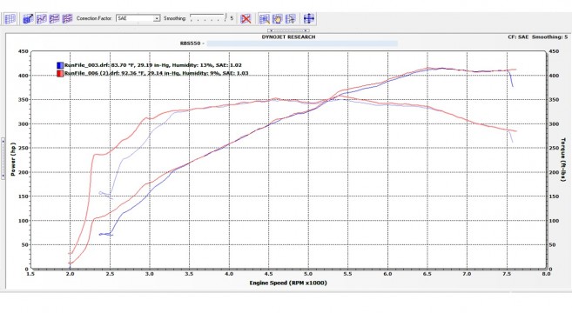Click the DYNOJET RESEARCH graph title
This screenshot has height=313, width=572.
(288, 37)
